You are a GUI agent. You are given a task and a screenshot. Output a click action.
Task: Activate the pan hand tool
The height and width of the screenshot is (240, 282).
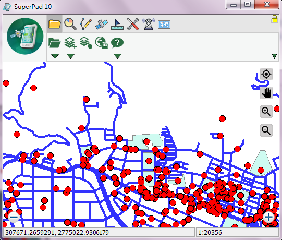point(266,93)
